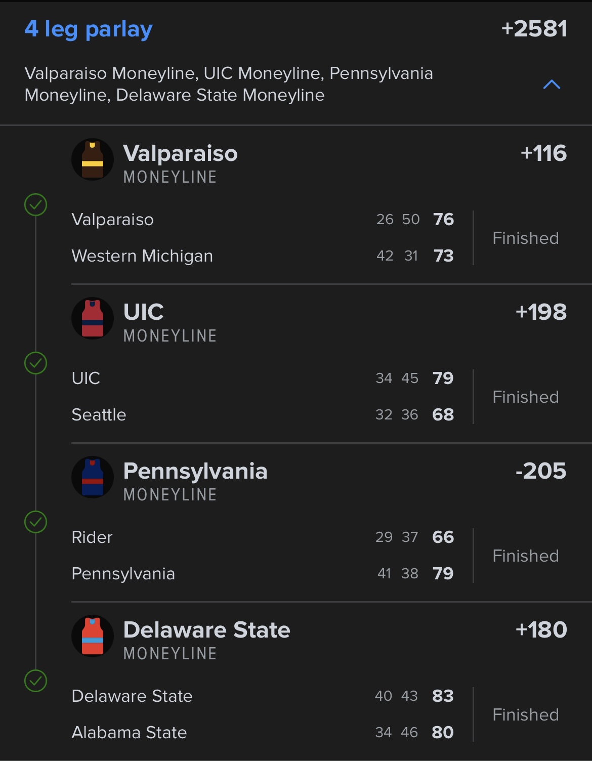This screenshot has height=761, width=592.
Task: Click the Delaware State orange jersey icon
Action: (x=93, y=637)
